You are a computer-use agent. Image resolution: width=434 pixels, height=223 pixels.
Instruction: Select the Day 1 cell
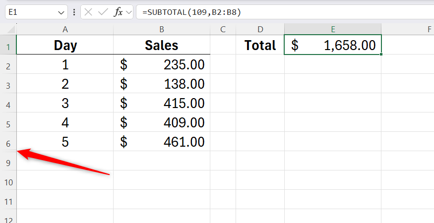(65, 64)
